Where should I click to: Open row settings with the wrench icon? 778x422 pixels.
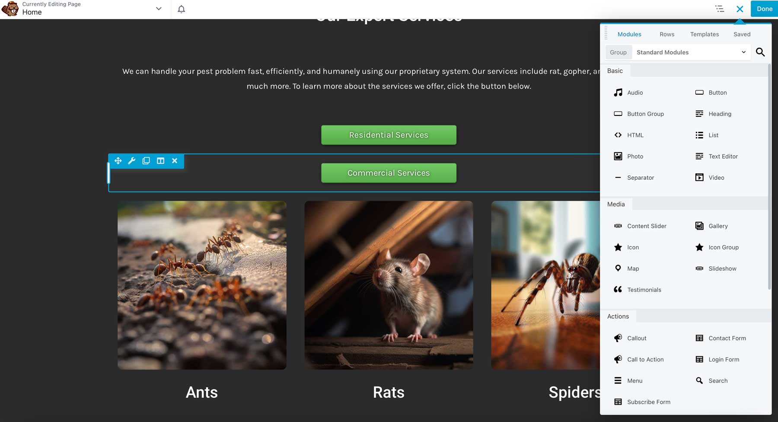click(x=131, y=160)
